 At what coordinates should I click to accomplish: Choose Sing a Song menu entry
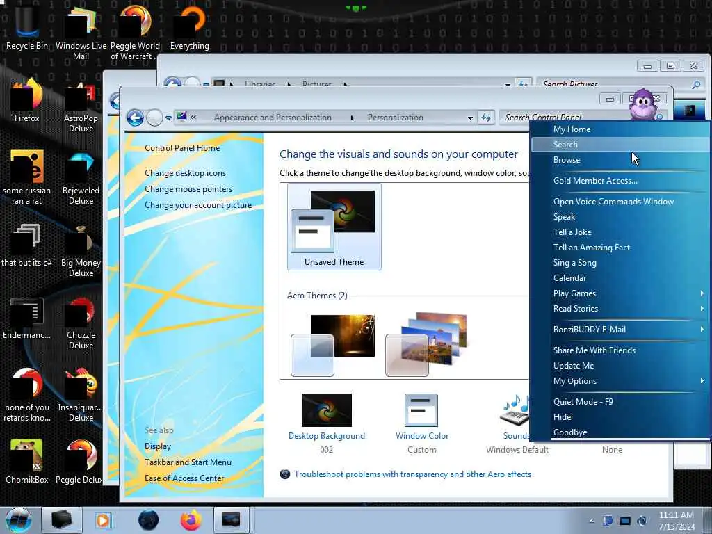[x=620, y=263]
